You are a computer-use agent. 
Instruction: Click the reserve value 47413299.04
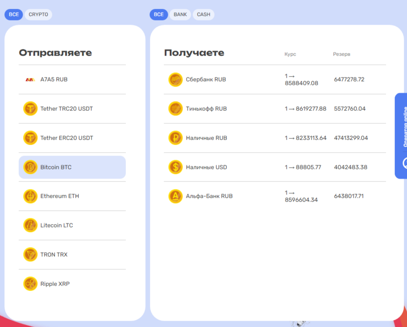(351, 138)
